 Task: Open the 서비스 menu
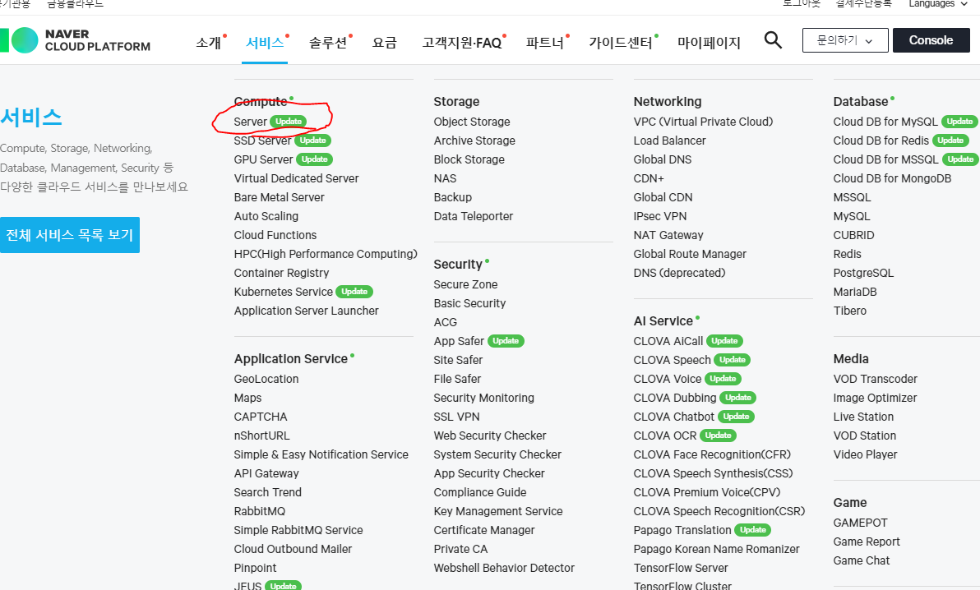tap(265, 43)
